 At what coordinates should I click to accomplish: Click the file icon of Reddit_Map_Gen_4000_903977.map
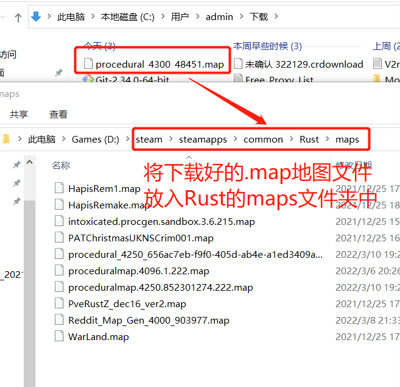coord(59,319)
